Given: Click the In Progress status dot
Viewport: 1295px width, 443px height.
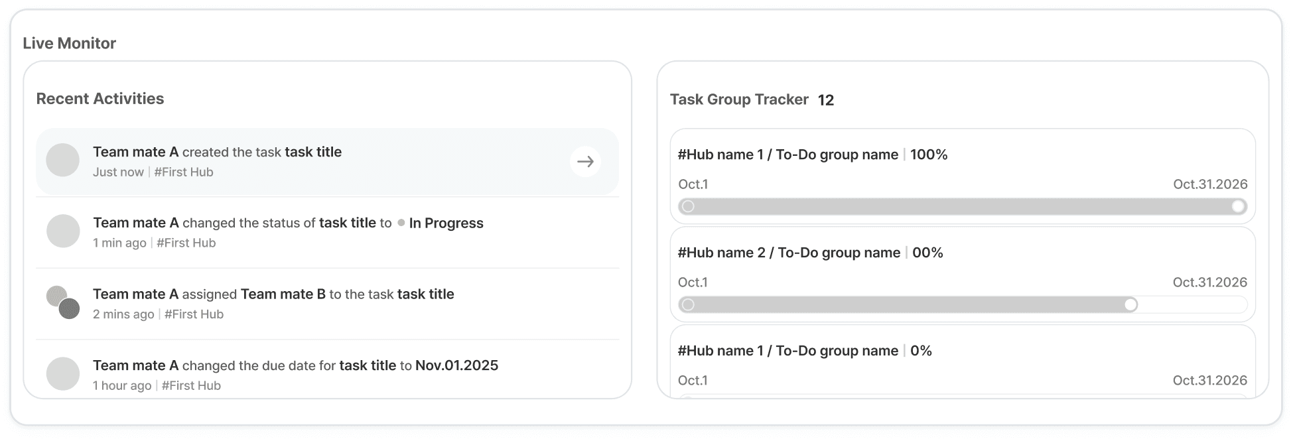Looking at the screenshot, I should click(x=401, y=223).
